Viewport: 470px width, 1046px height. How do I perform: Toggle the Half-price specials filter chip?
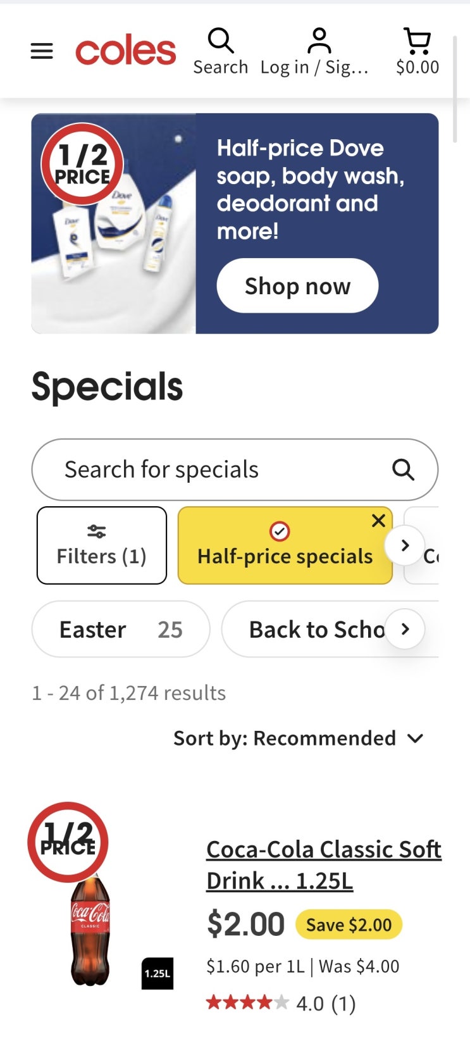284,547
